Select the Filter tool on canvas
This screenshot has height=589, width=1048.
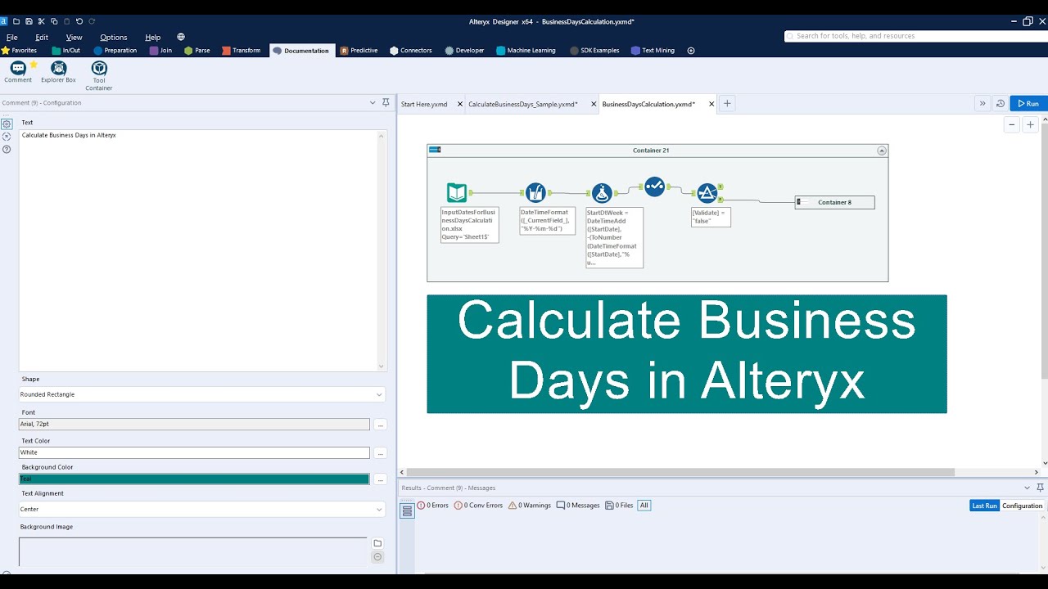click(x=707, y=193)
